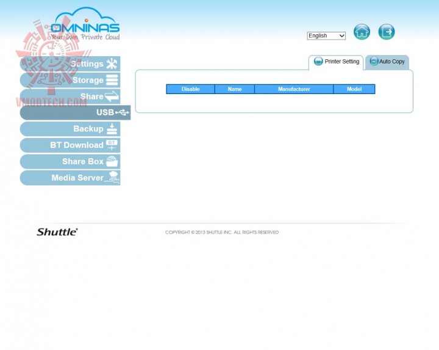Viewport: 439px width, 350px height.
Task: Open the English language dropdown
Action: (326, 35)
